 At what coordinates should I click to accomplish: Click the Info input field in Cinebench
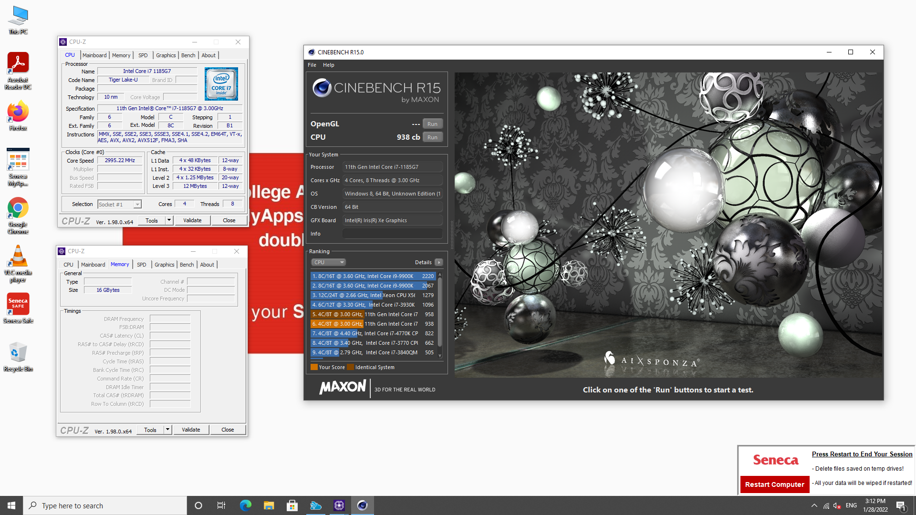tap(392, 234)
